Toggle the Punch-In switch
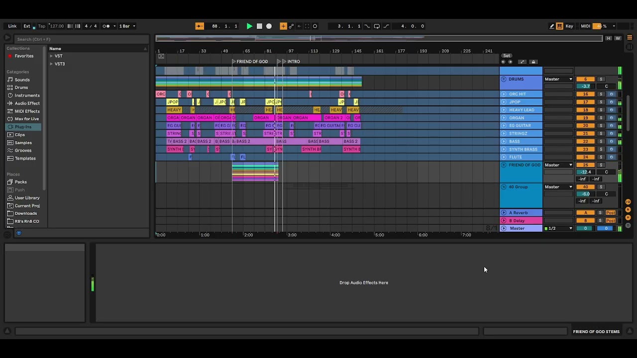Viewport: 637px width, 358px height. [x=367, y=26]
